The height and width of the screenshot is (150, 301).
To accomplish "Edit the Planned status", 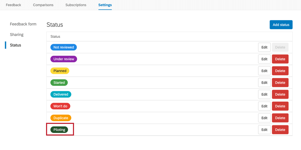I will tap(264, 71).
